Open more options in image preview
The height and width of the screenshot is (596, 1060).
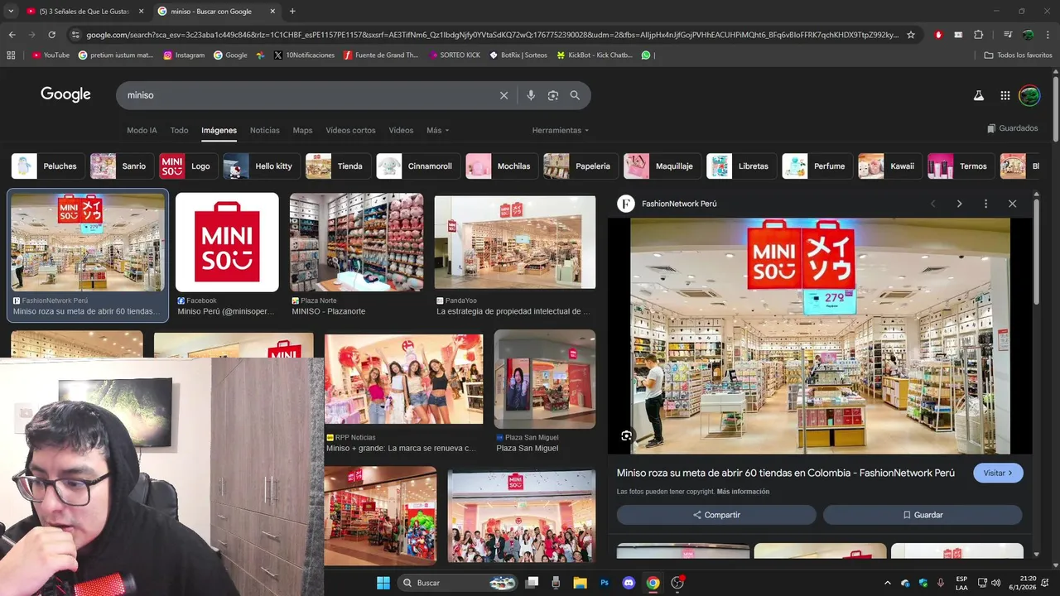[985, 204]
